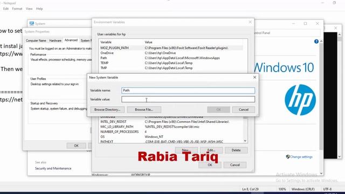Viewport: 345px width, 194px height.
Task: Click scroll down arrow of black console window
Action: (x=340, y=157)
